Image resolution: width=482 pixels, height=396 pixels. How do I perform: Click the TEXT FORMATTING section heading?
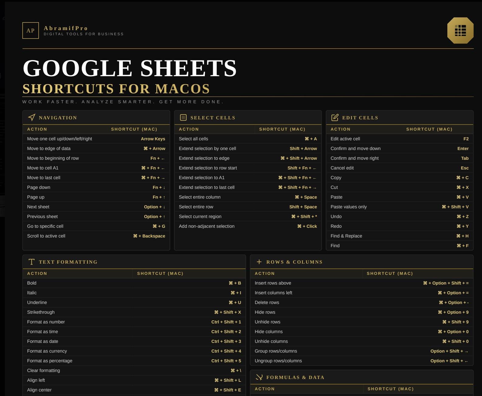(x=68, y=262)
